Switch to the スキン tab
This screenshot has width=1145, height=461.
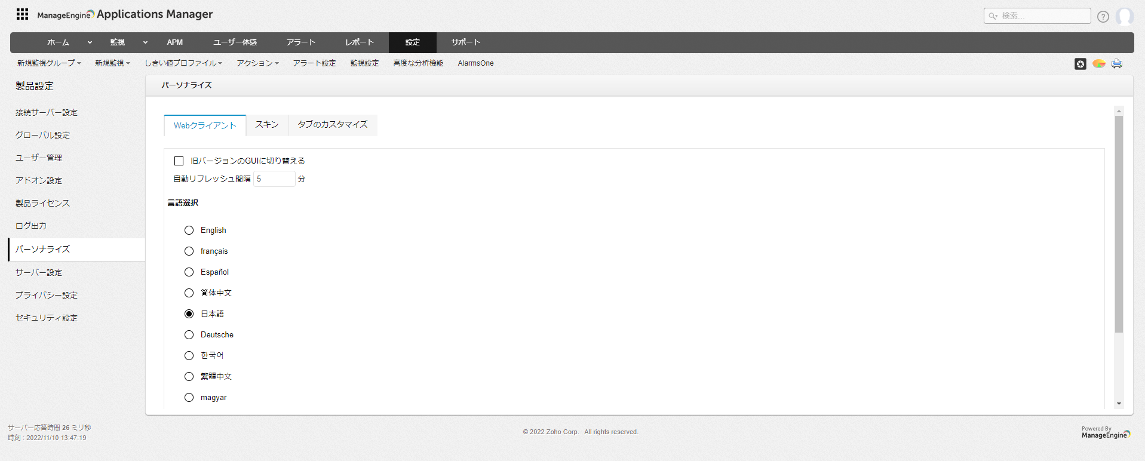tap(267, 125)
